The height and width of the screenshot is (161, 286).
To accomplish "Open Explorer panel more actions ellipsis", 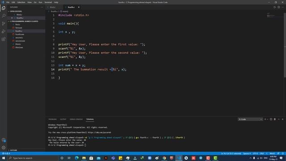I will 42,7.
